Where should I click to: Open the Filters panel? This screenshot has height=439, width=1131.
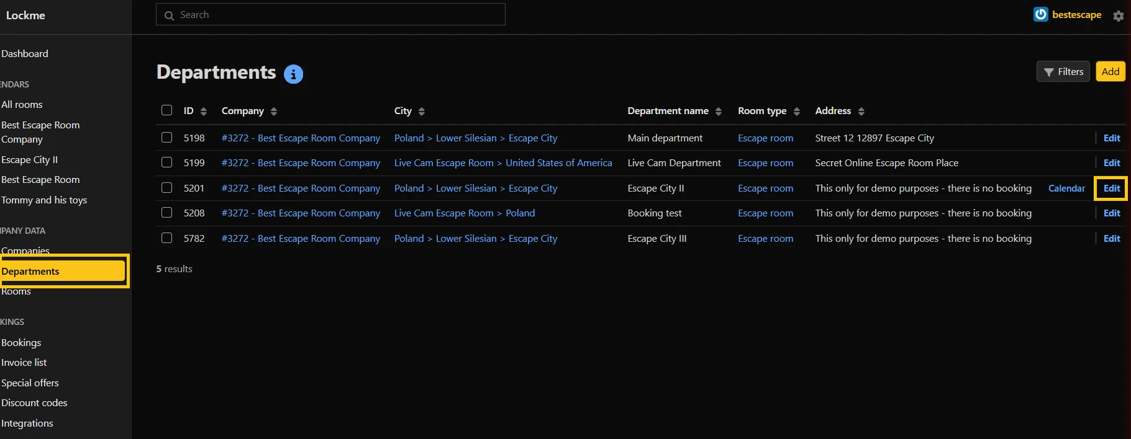click(x=1063, y=72)
